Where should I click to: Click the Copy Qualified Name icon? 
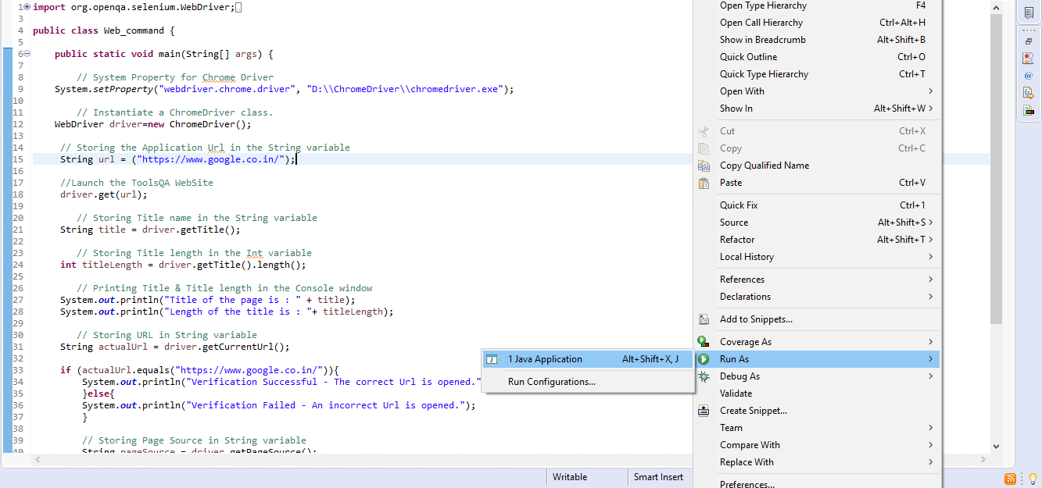click(x=704, y=166)
